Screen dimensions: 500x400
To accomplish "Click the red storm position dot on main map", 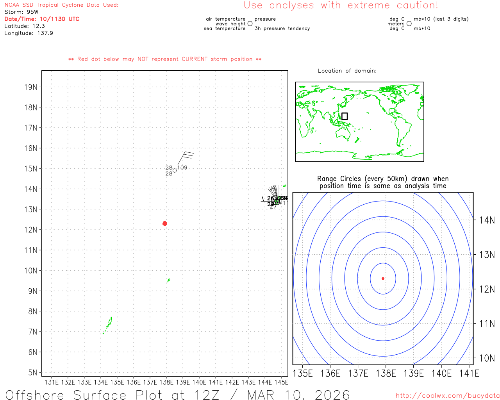I will [164, 223].
